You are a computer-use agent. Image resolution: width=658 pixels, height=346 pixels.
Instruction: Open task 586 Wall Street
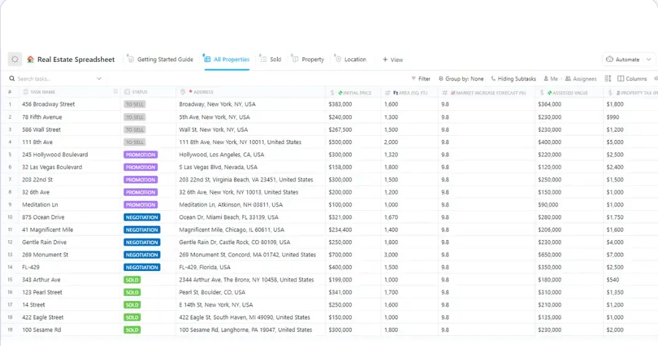pyautogui.click(x=41, y=130)
